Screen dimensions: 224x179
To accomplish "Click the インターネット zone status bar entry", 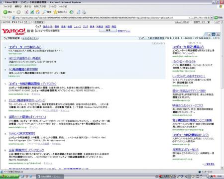I will coord(206,172).
